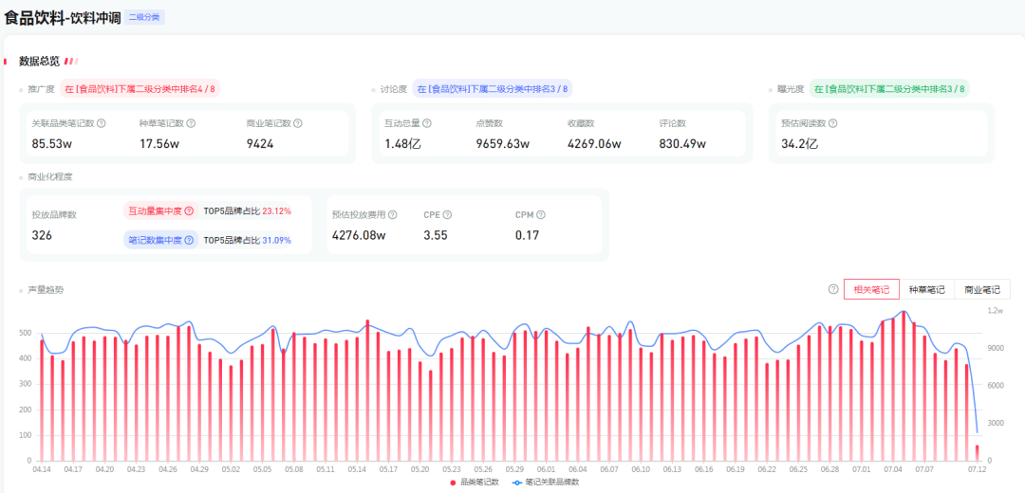This screenshot has width=1025, height=493.
Task: Click question icon next to 笔记数集中度
Action: coord(189,240)
